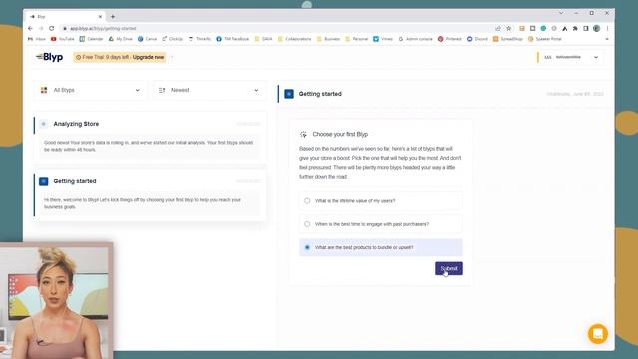The width and height of the screenshot is (638, 359).
Task: Open the Analyzing Store blyp card
Action: 150,137
